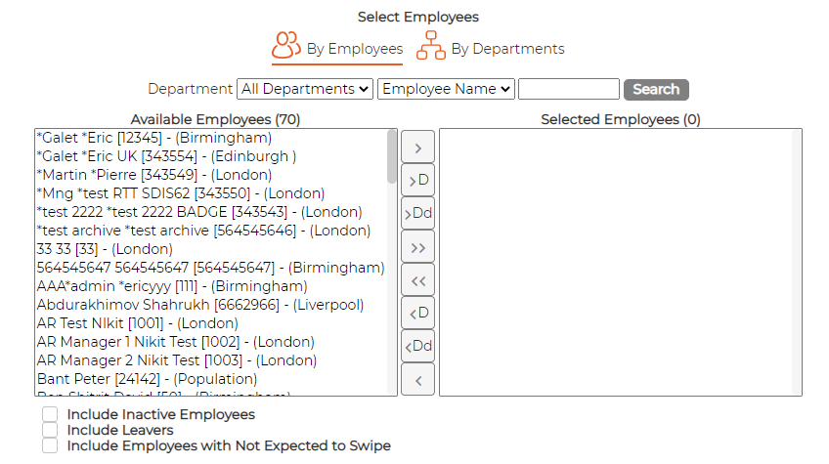Viewport: 829px width, 464px height.
Task: Click the '<D' remove department button
Action: click(417, 313)
